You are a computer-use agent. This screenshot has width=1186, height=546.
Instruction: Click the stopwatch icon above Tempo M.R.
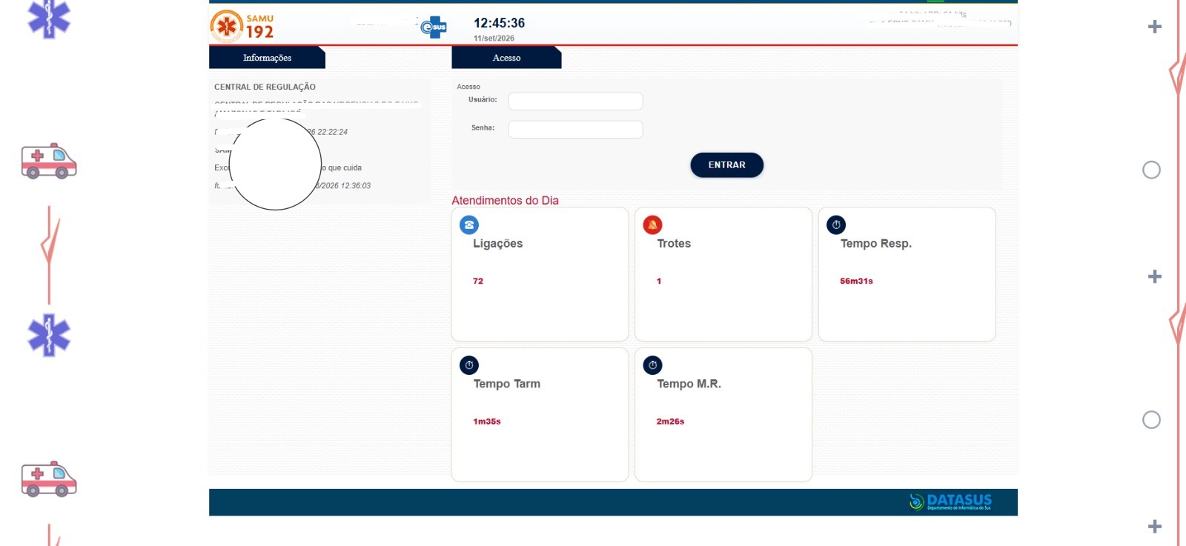[x=652, y=365]
